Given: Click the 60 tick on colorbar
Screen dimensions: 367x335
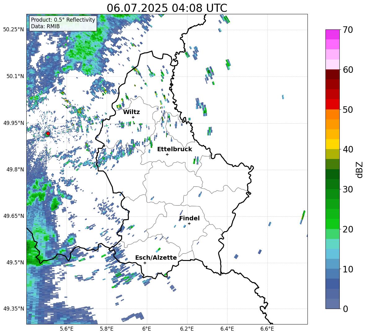Looking at the screenshot, I should [x=348, y=70].
